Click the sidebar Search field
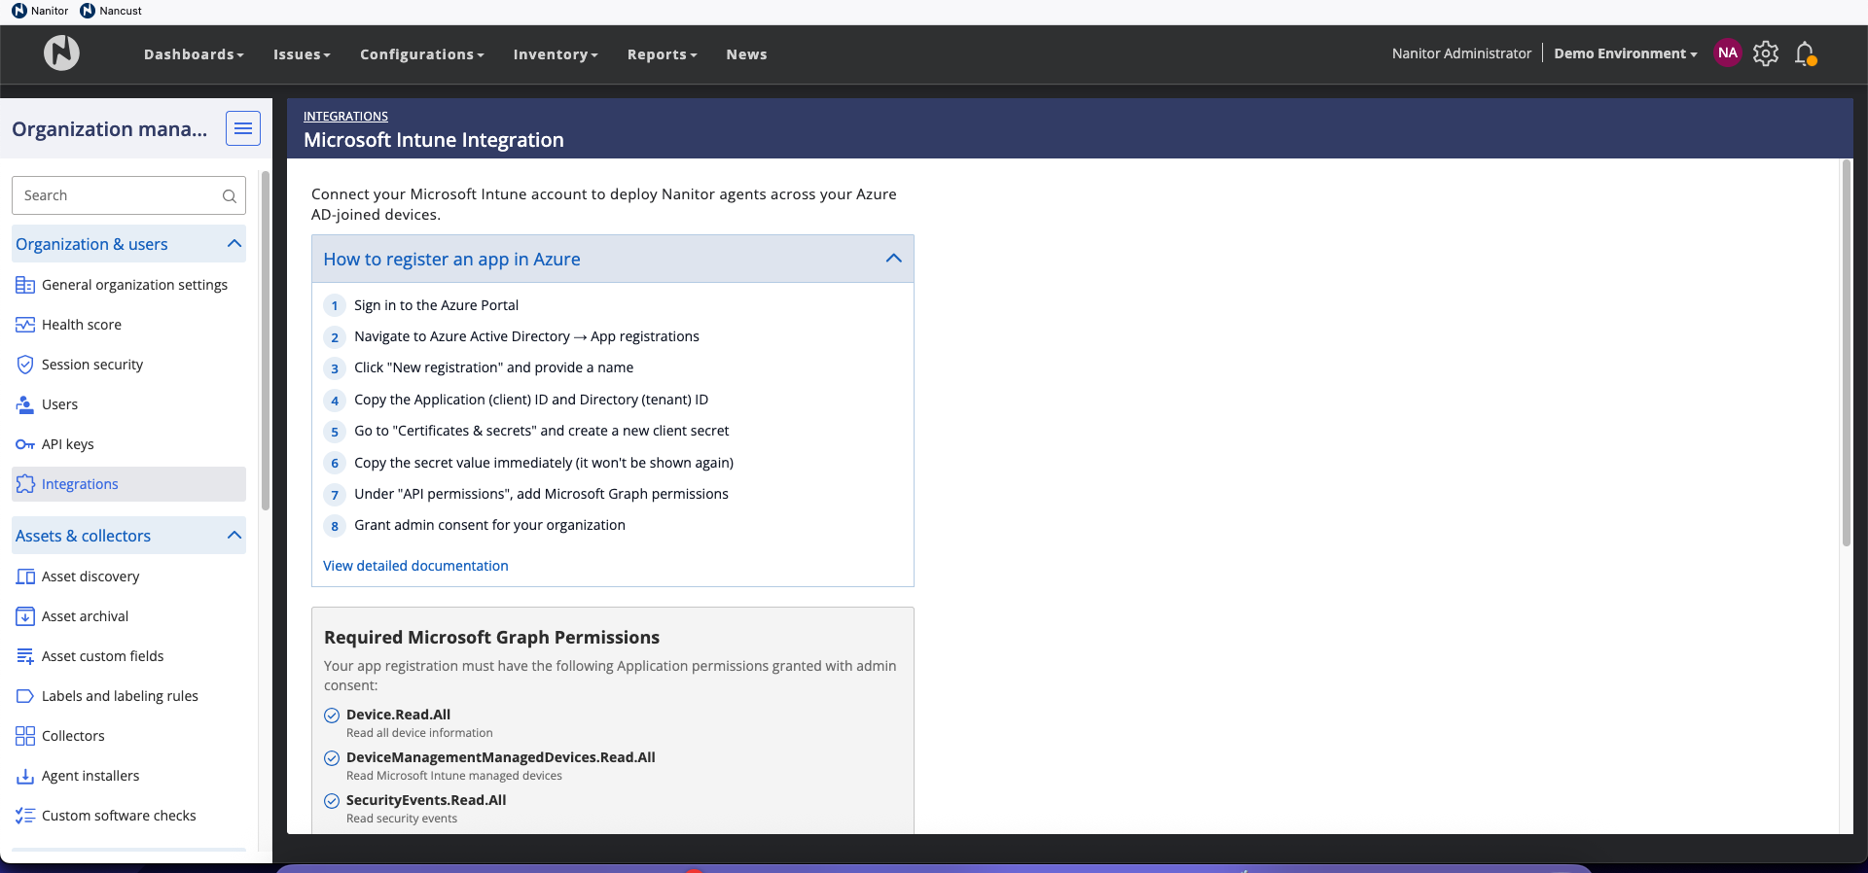This screenshot has width=1868, height=873. 117,196
